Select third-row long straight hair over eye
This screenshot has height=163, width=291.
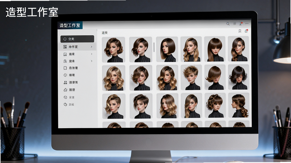(191, 105)
